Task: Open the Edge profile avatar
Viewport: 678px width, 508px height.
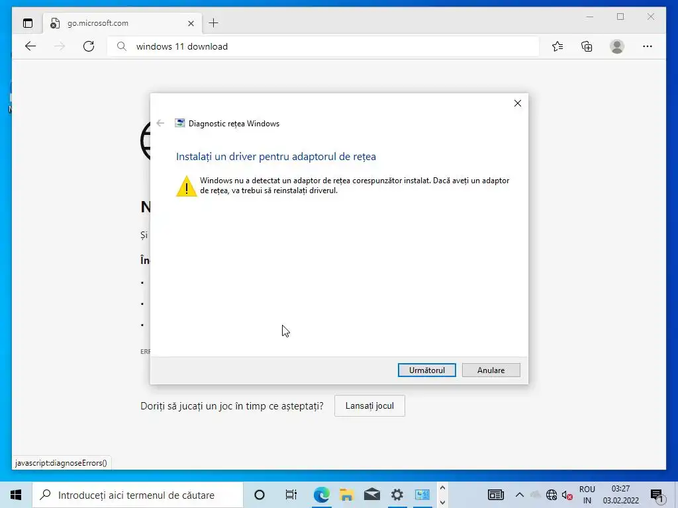Action: coord(617,46)
